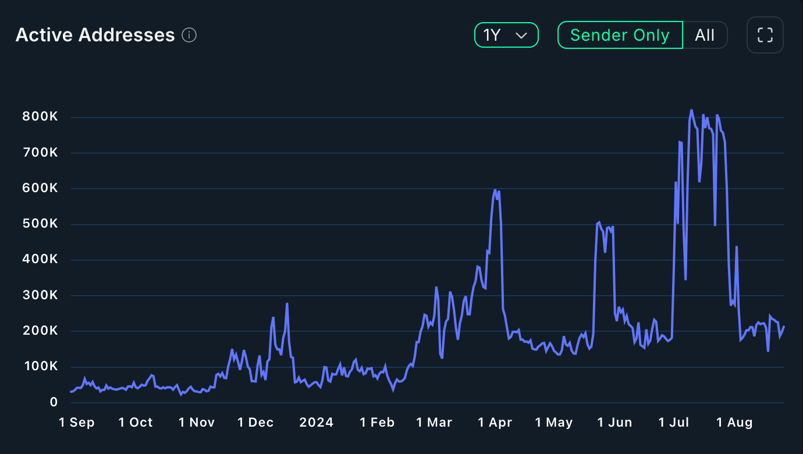
Task: Click the highest July peak above 800K
Action: (691, 110)
